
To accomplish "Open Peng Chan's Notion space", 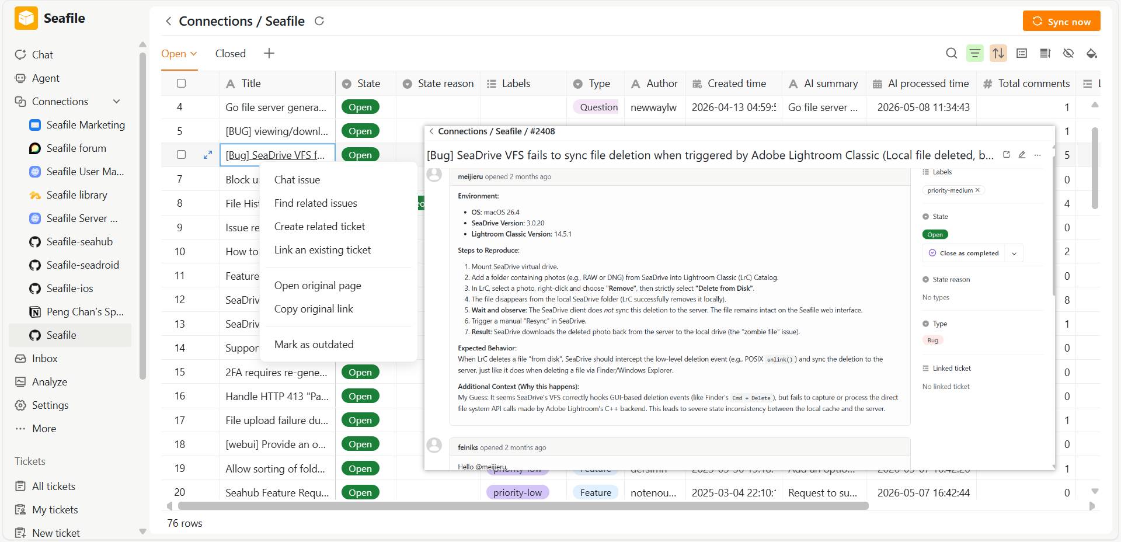I will coord(85,311).
